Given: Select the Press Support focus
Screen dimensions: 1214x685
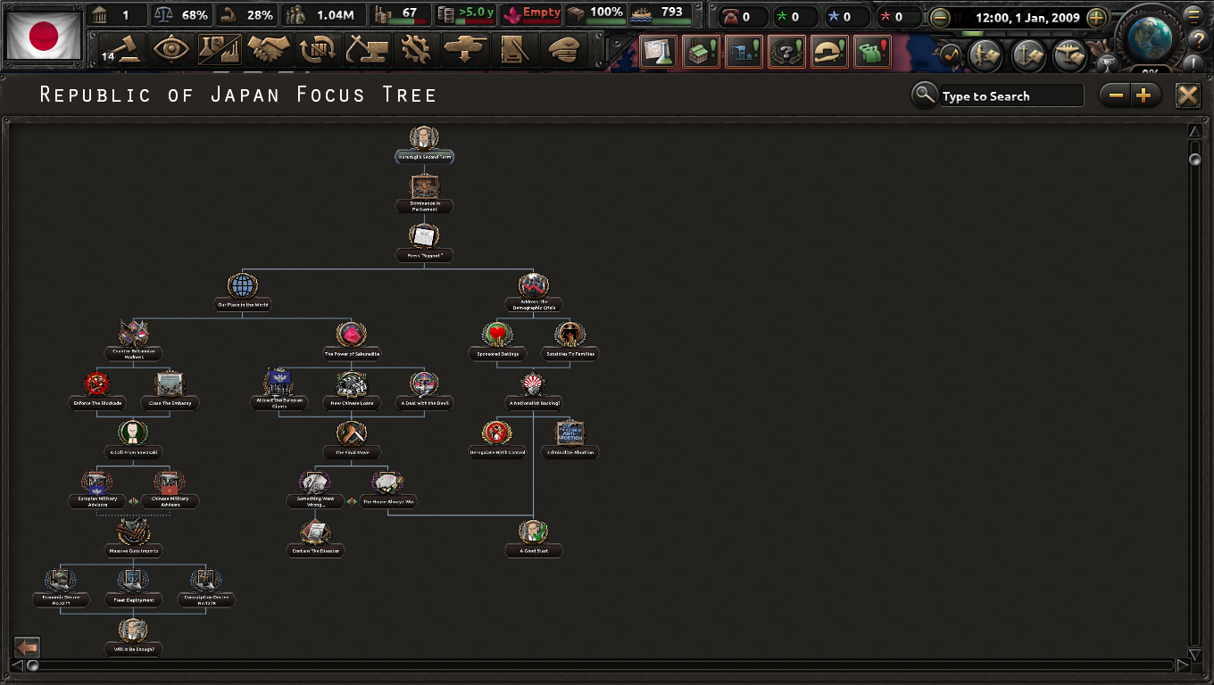Looking at the screenshot, I should coord(424,243).
